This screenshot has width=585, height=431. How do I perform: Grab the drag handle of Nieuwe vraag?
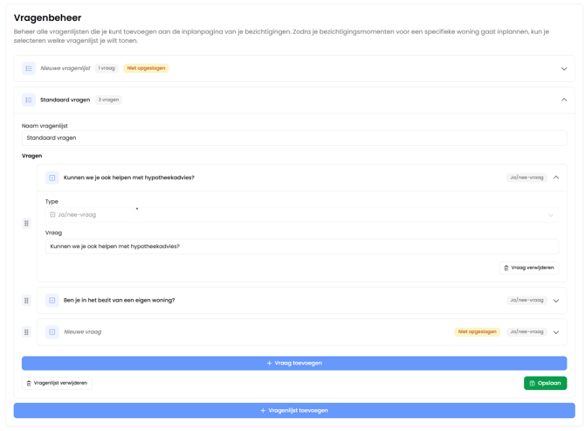point(27,332)
